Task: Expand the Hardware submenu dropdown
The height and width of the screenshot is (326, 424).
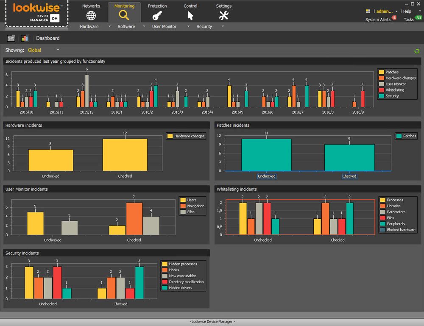Action: [109, 26]
